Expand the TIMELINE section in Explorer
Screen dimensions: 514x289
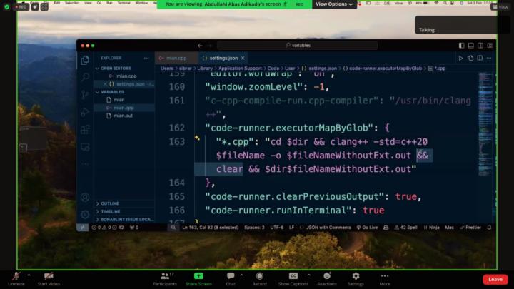pos(111,211)
